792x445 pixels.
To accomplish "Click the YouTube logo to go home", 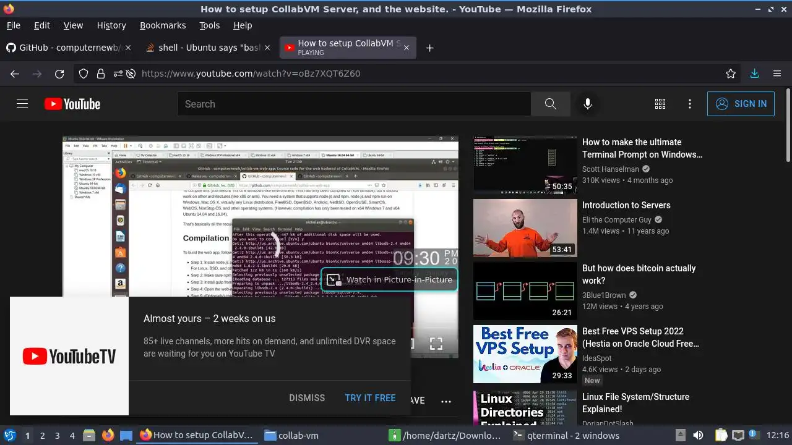I will 72,104.
